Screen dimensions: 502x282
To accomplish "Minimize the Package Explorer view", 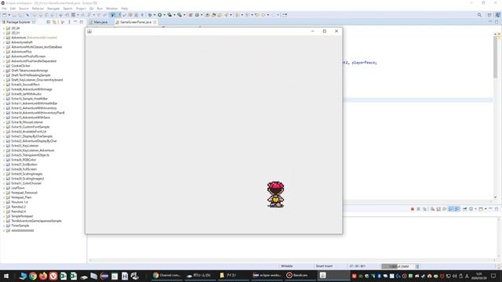I will [x=75, y=22].
